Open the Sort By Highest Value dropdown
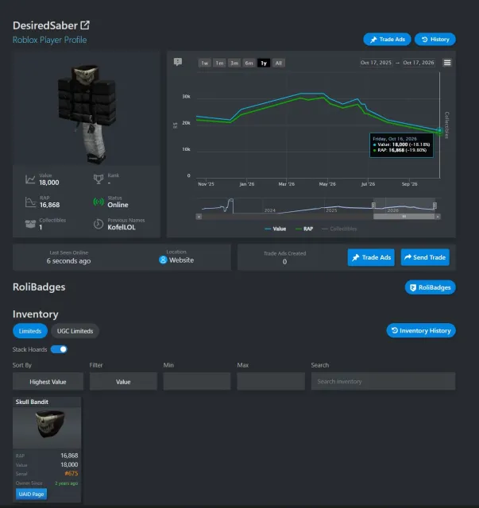This screenshot has height=508, width=479. [x=48, y=382]
